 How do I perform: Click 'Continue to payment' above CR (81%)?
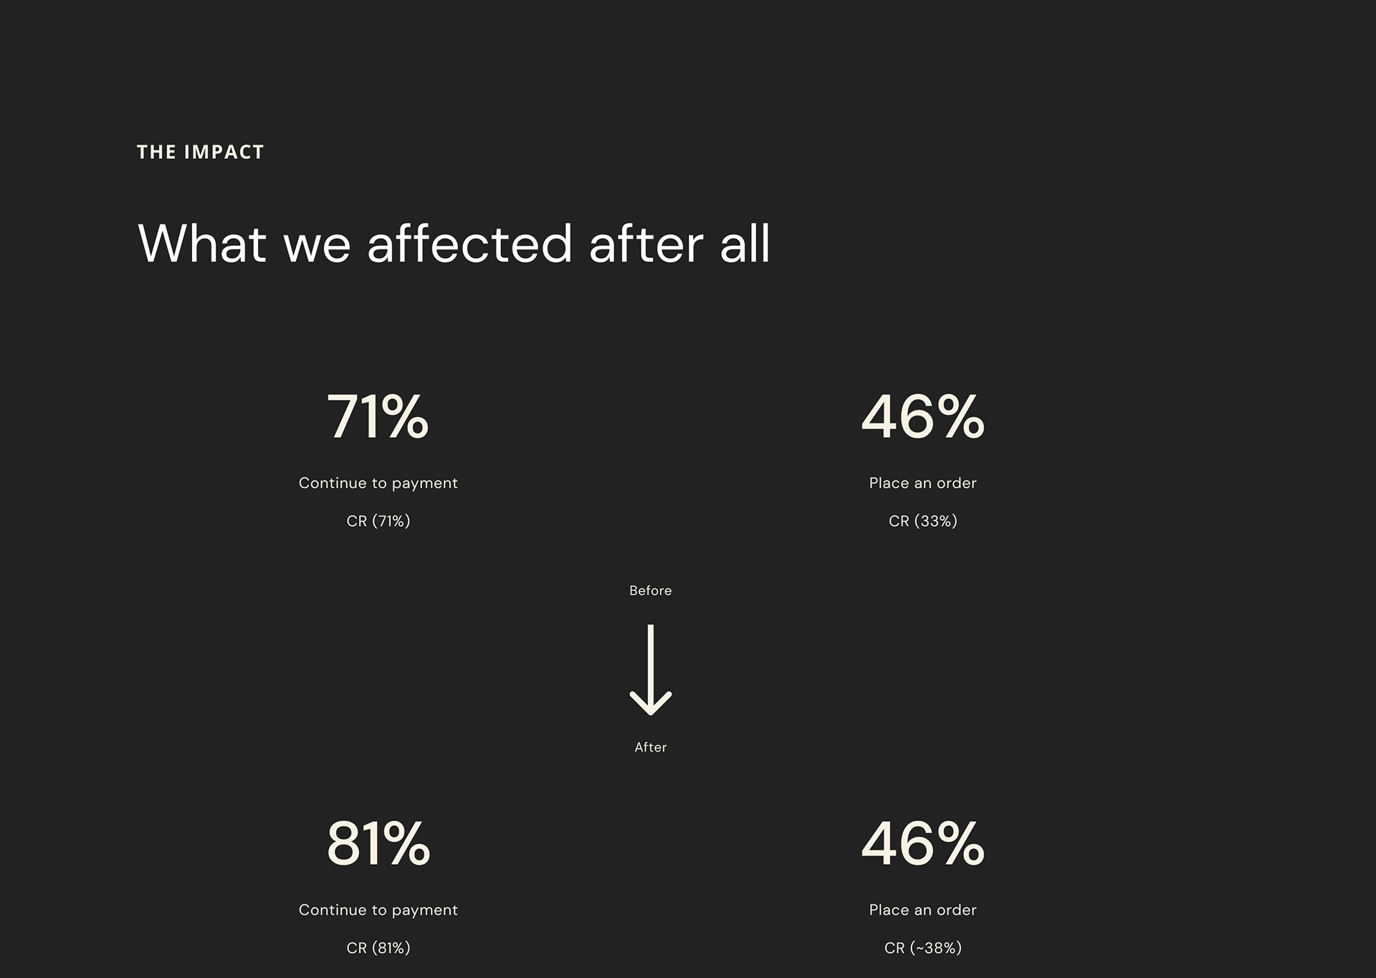tap(378, 910)
